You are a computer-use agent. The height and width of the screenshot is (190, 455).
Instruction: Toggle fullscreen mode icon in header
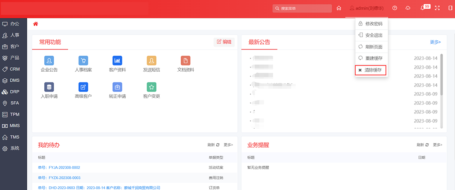[x=437, y=8]
